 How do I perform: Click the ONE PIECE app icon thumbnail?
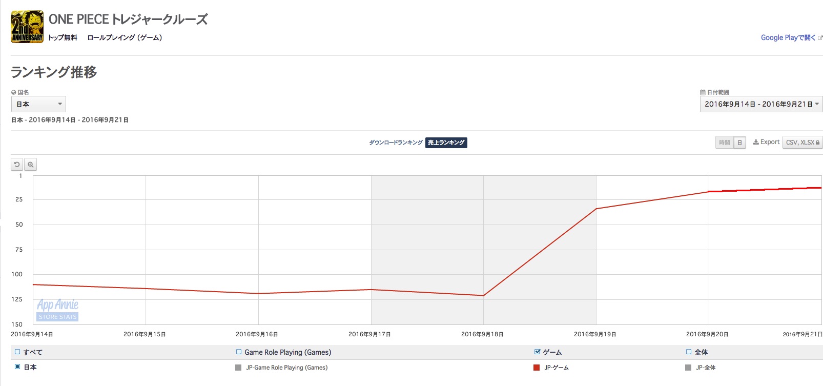point(27,27)
